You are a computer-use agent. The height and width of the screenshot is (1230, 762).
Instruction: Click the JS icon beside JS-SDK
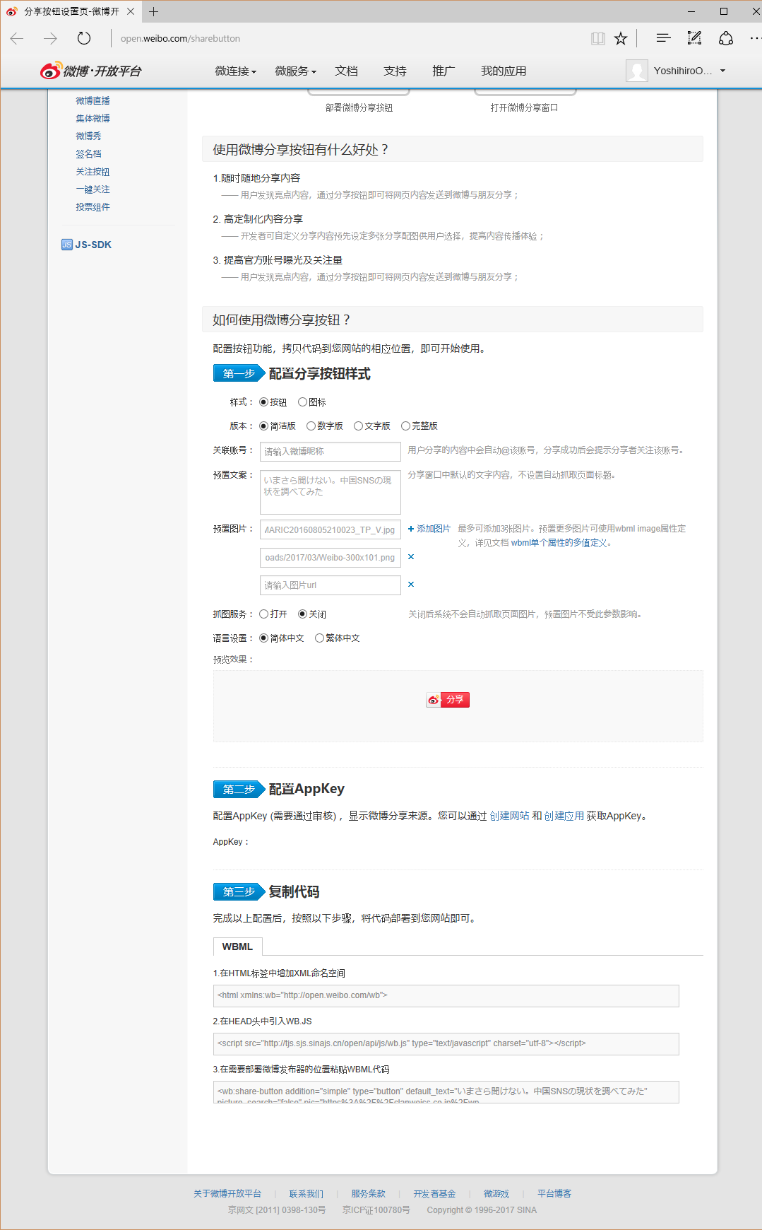67,245
